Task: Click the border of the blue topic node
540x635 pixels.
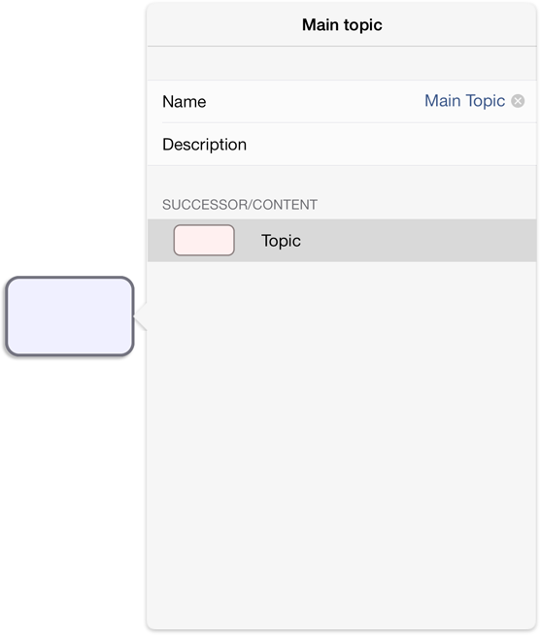Action: [70, 278]
